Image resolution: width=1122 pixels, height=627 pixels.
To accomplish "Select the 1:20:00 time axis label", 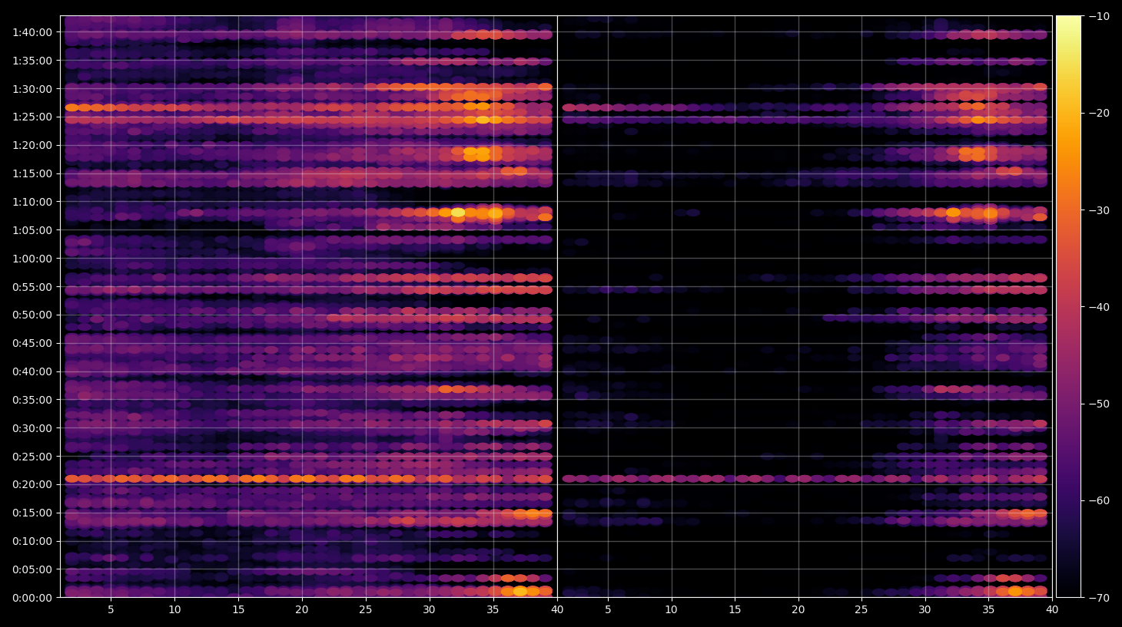I will tap(32, 145).
